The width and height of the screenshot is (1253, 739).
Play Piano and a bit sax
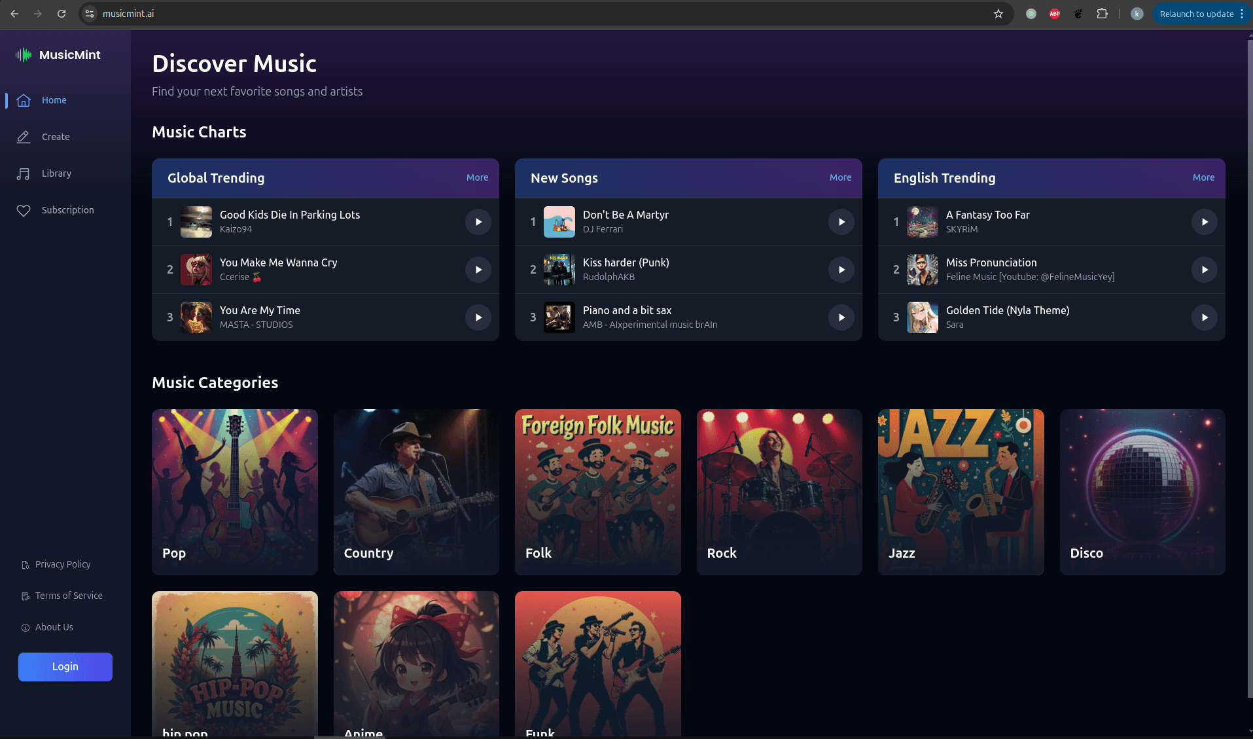click(841, 317)
